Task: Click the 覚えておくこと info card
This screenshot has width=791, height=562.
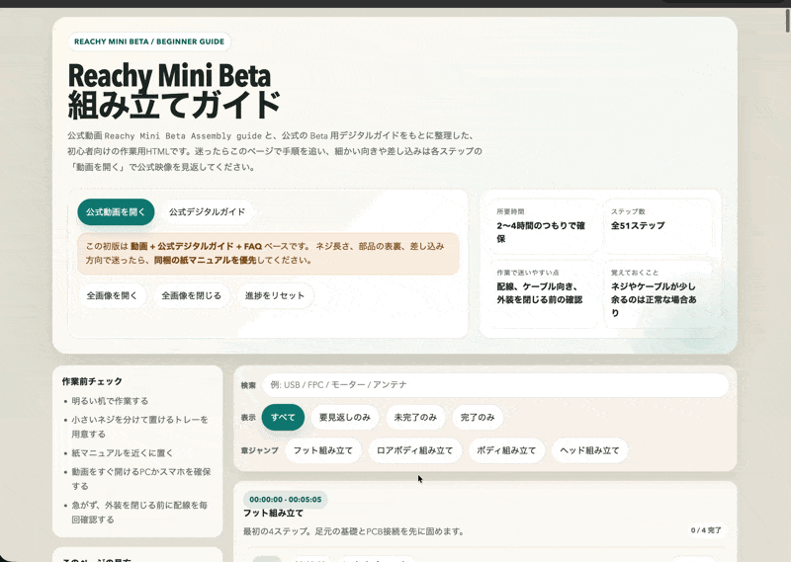Action: (x=657, y=293)
